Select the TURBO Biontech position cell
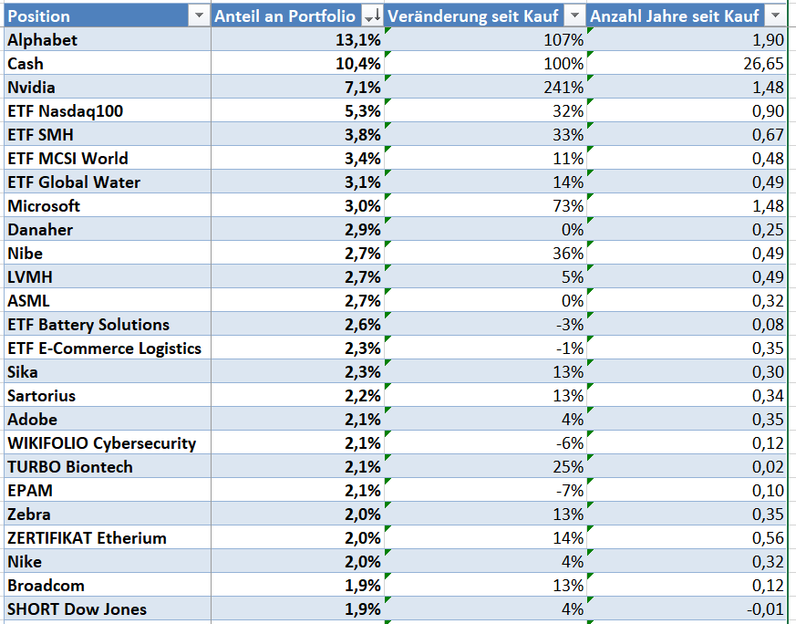796x624 pixels. 106,467
